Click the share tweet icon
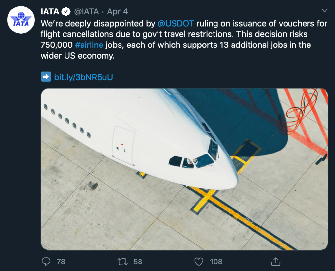Image resolution: width=335 pixels, height=271 pixels. [x=276, y=262]
